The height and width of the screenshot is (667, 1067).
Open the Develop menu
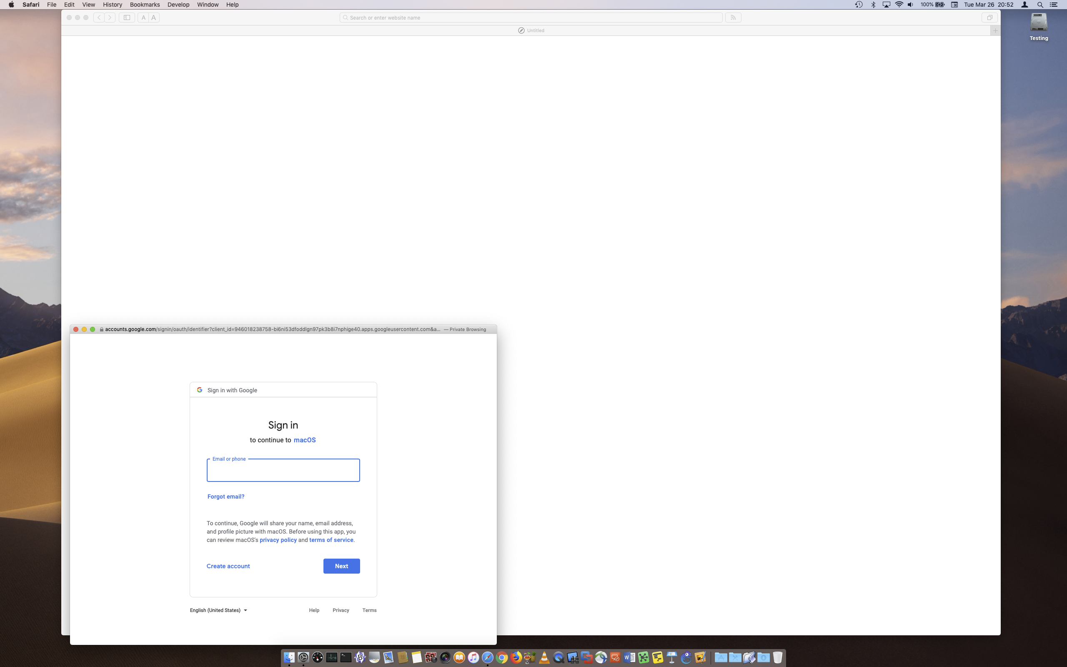(178, 5)
